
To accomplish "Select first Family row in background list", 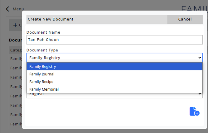I will [16, 59].
